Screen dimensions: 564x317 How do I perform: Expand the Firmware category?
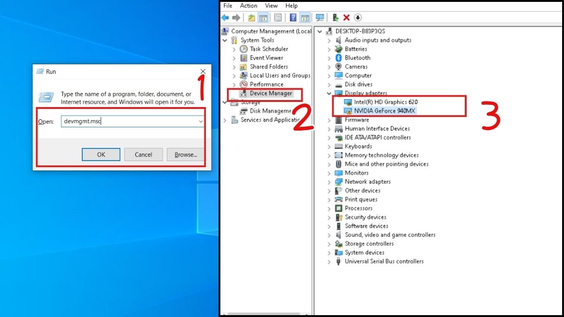pyautogui.click(x=329, y=120)
